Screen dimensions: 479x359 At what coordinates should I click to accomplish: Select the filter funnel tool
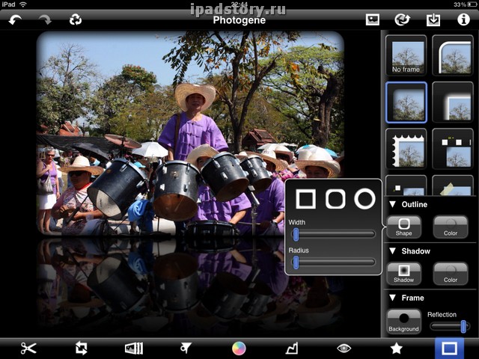pyautogui.click(x=186, y=348)
